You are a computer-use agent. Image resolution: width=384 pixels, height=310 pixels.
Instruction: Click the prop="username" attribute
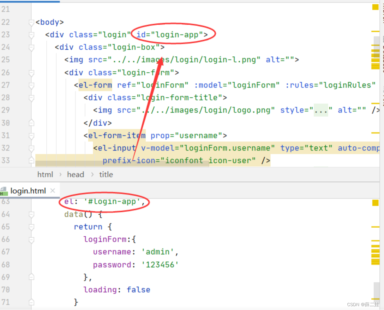[x=186, y=135]
